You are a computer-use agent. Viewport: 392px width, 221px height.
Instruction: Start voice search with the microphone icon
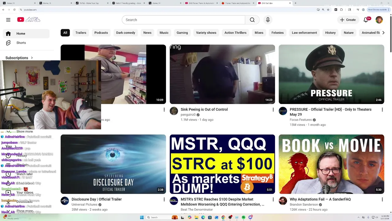[268, 20]
